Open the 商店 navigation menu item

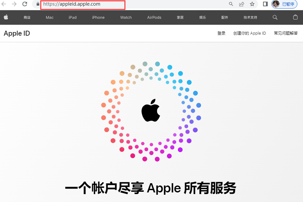tap(27, 17)
